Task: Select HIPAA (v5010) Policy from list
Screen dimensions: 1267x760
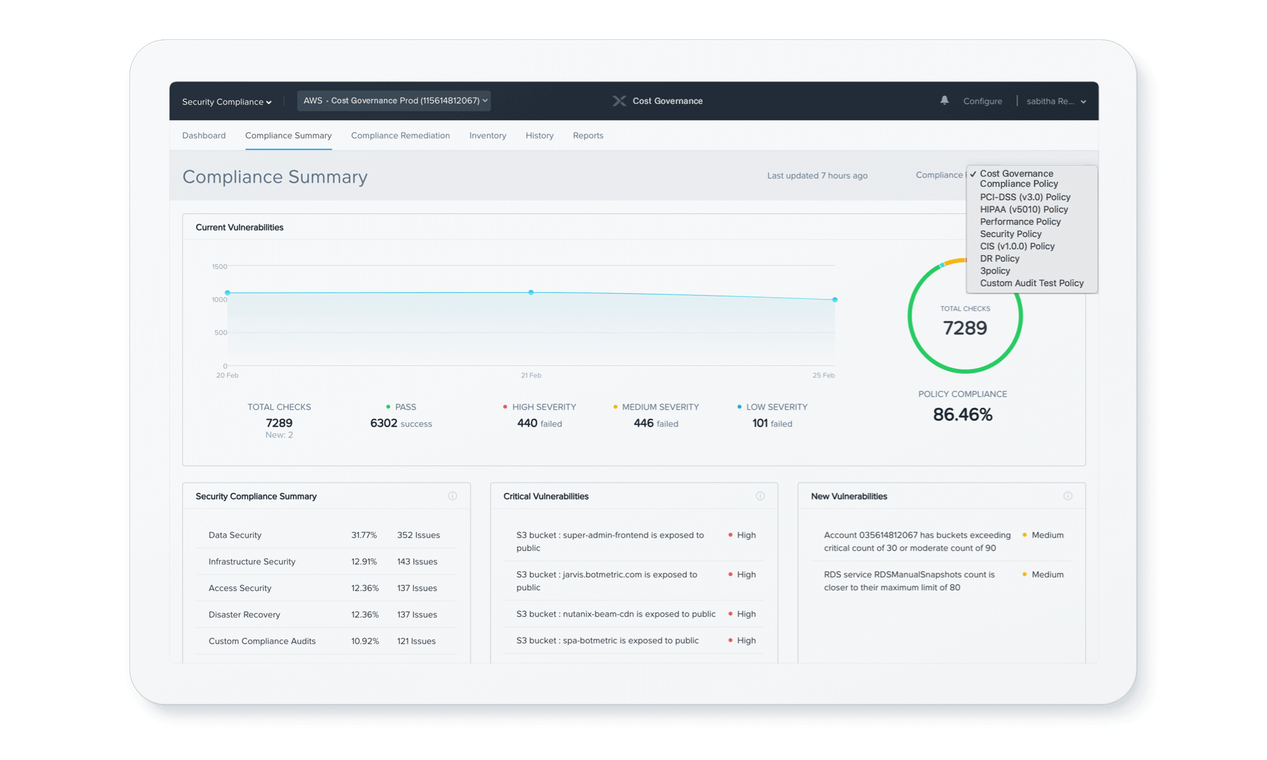Action: 1023,210
